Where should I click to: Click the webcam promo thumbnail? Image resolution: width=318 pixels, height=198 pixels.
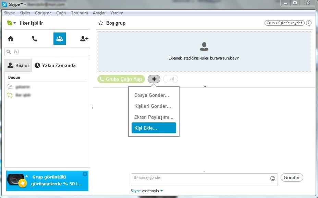[17, 181]
